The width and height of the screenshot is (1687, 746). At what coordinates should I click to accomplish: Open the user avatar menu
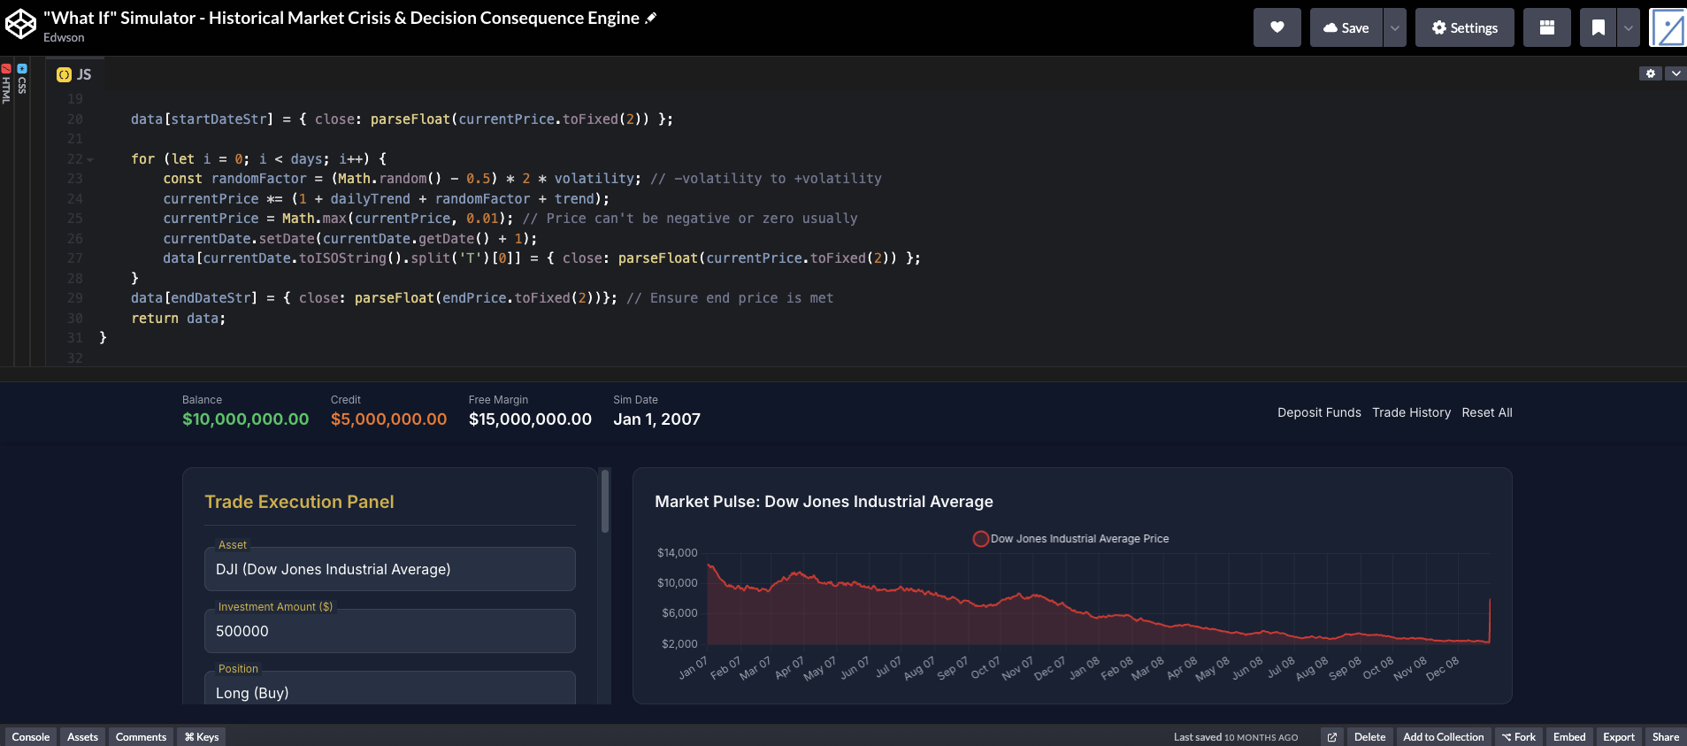coord(1668,27)
